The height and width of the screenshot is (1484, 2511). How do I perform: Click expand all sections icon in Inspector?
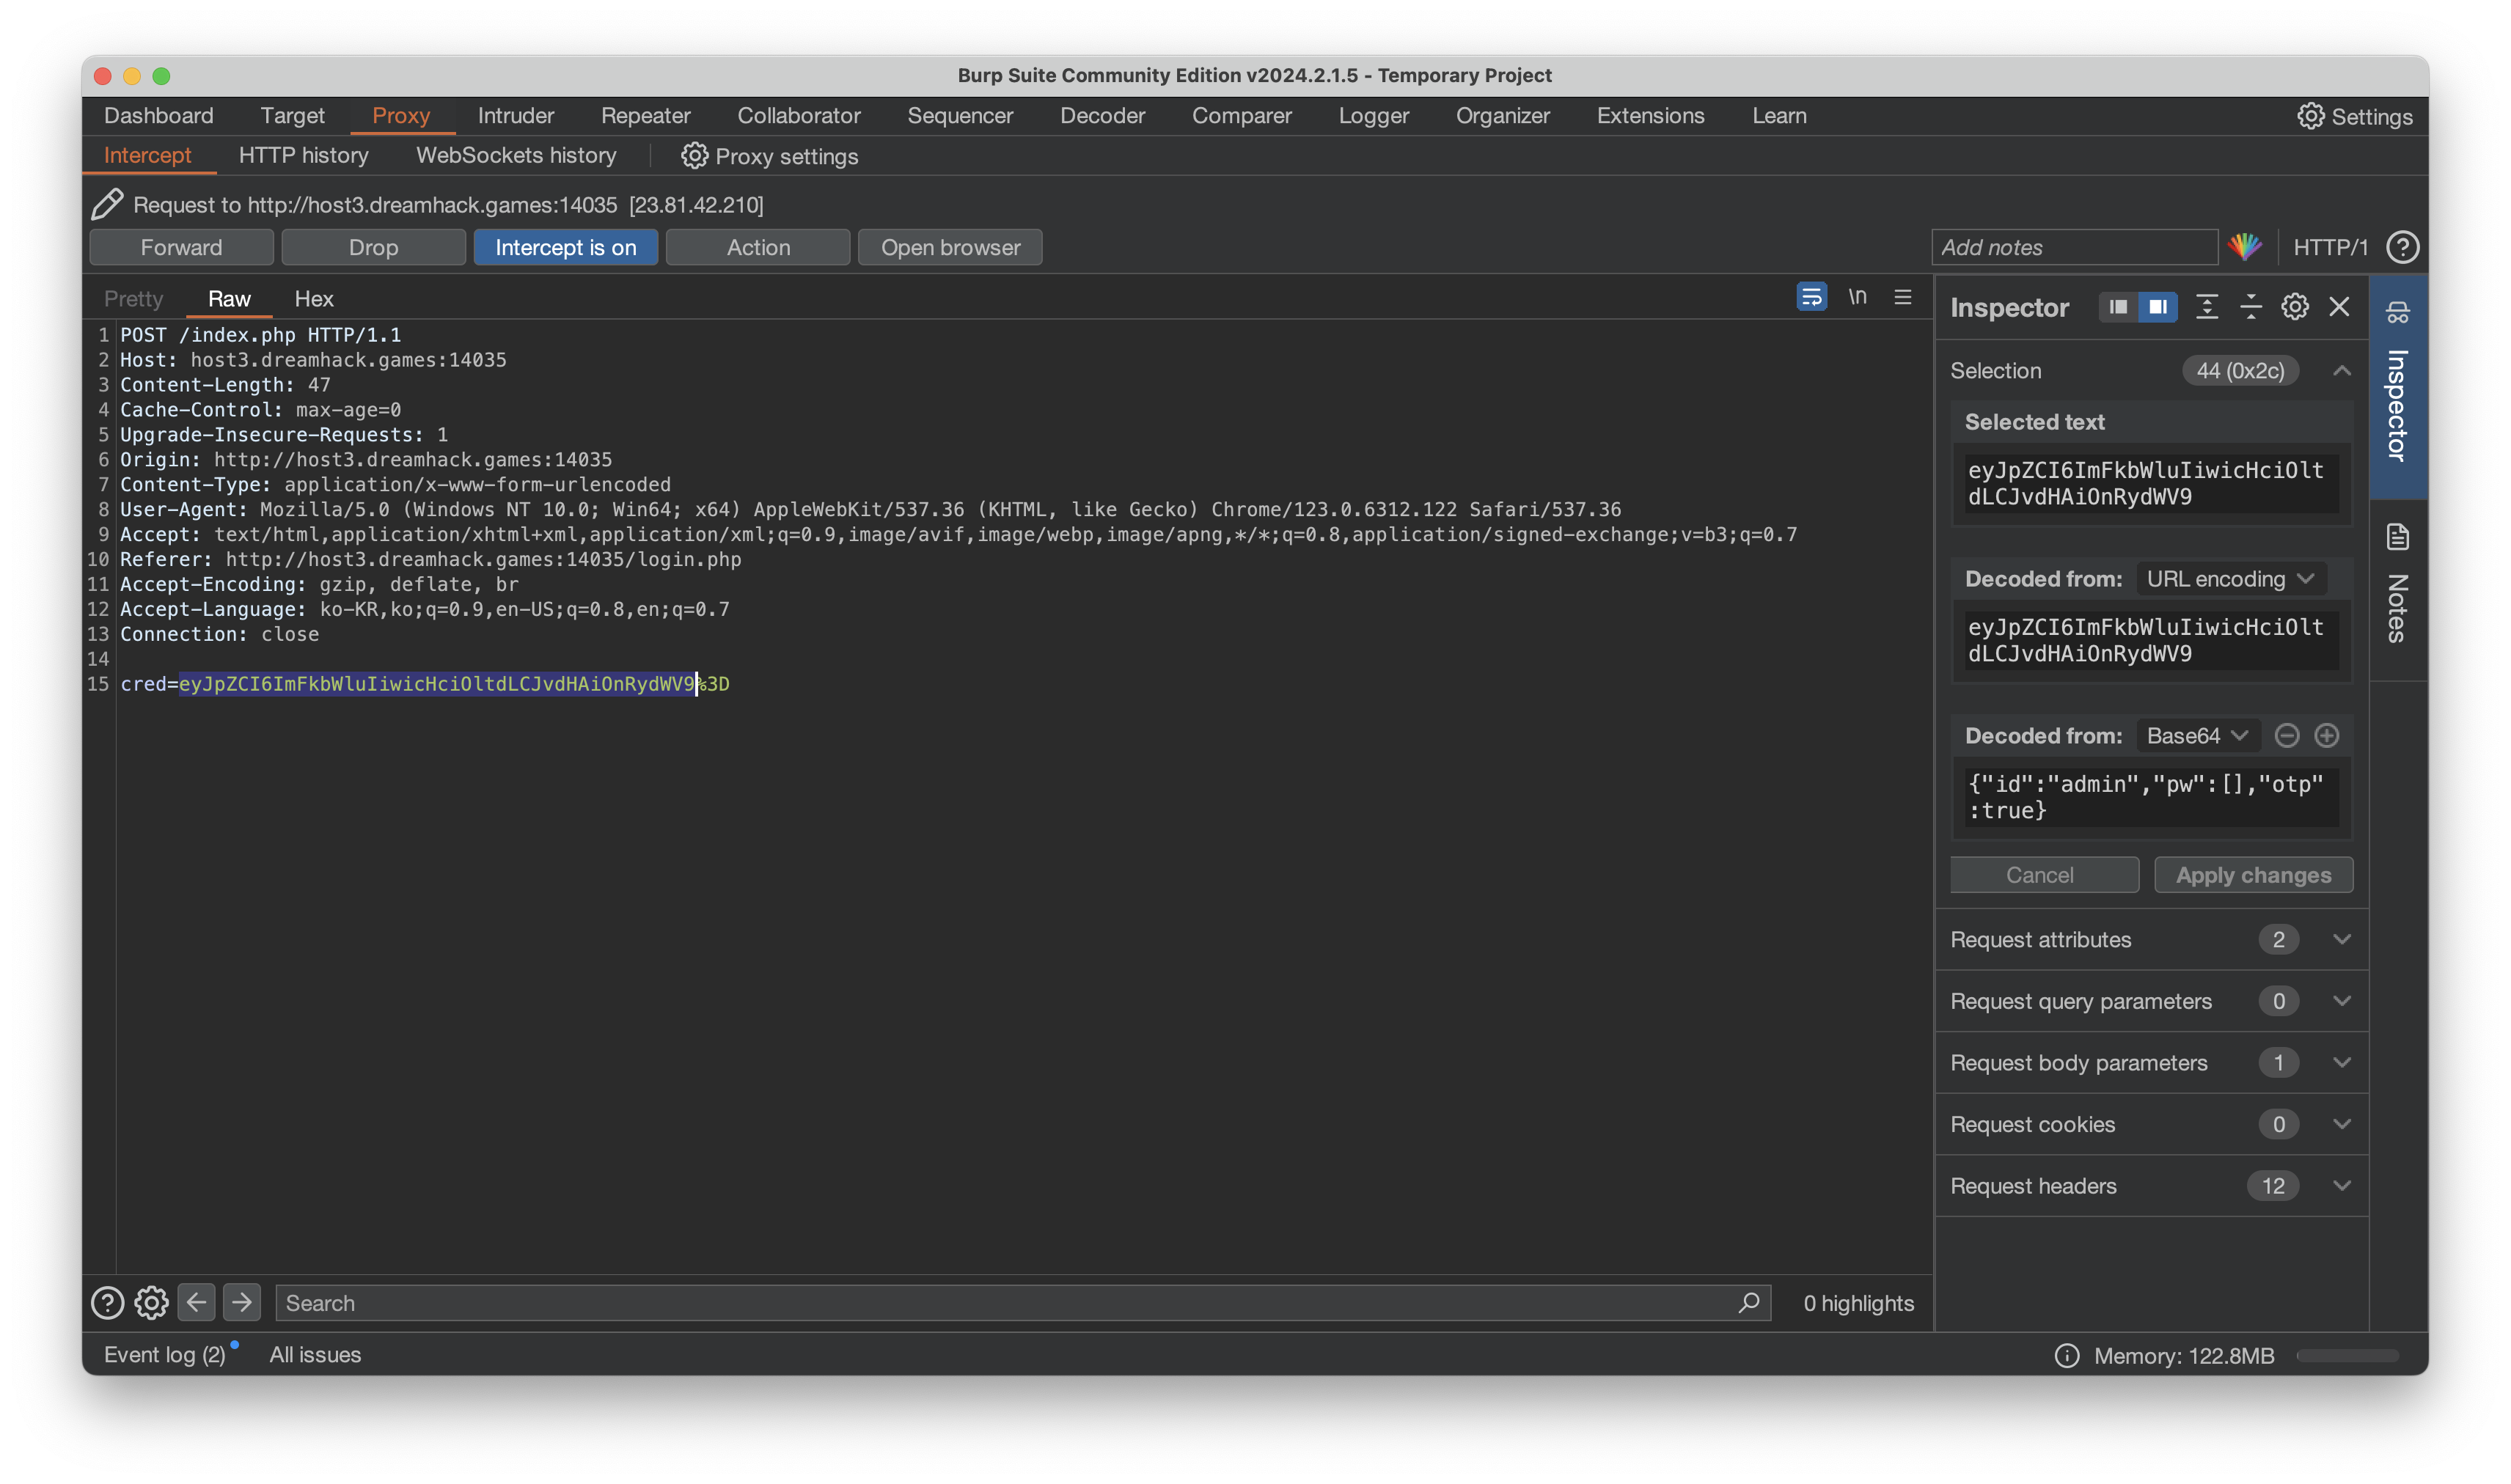coord(2206,307)
